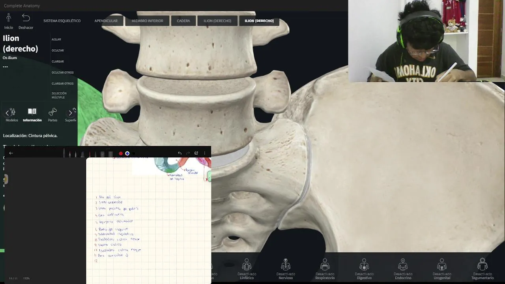505x284 pixels.
Task: Redo a stroke in notes window
Action: (x=188, y=153)
